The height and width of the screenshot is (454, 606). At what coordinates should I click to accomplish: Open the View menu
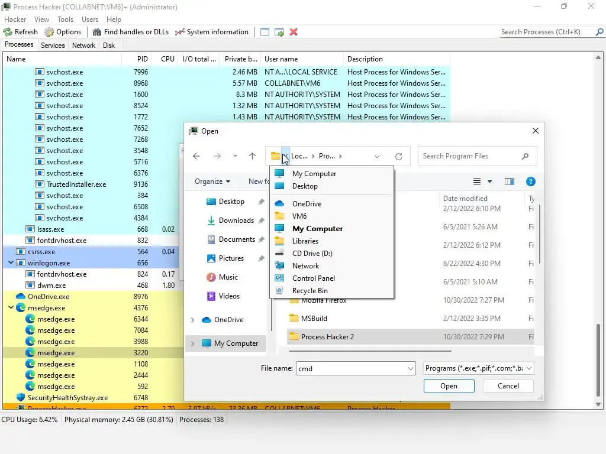(41, 20)
